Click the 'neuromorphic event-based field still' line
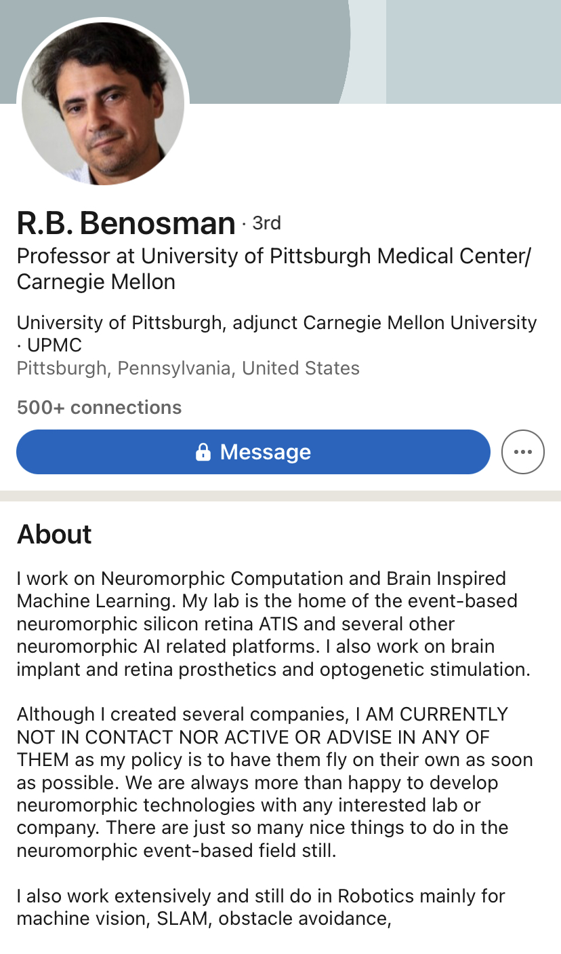The height and width of the screenshot is (954, 561). pos(176,850)
